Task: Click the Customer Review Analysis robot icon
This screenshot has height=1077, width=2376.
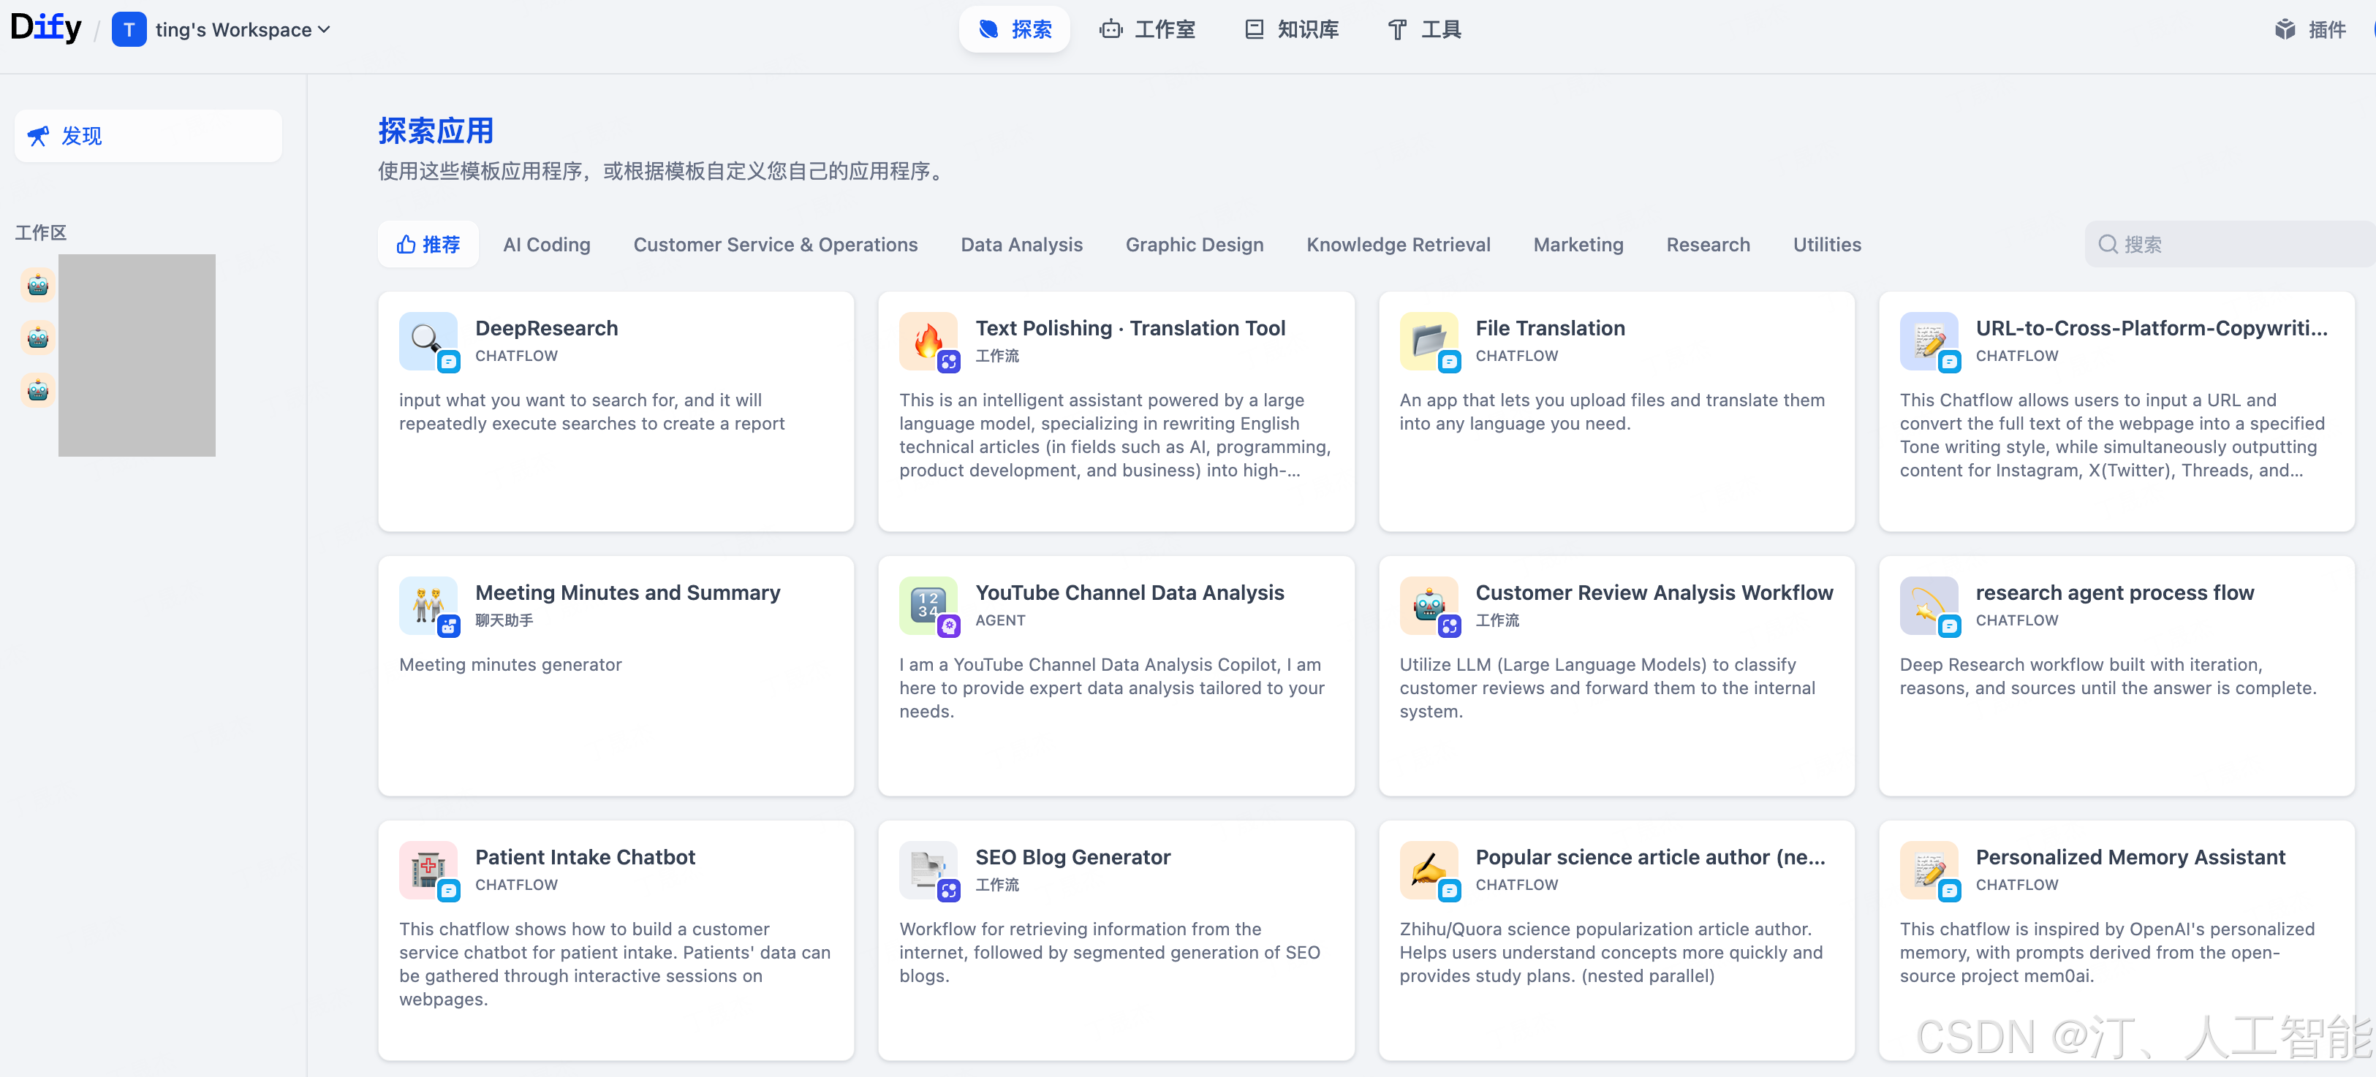Action: point(1427,604)
